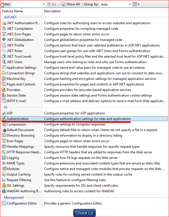Select the .NET Roles icon
Image resolution: width=169 pixels, height=217 pixels.
pos(4,51)
